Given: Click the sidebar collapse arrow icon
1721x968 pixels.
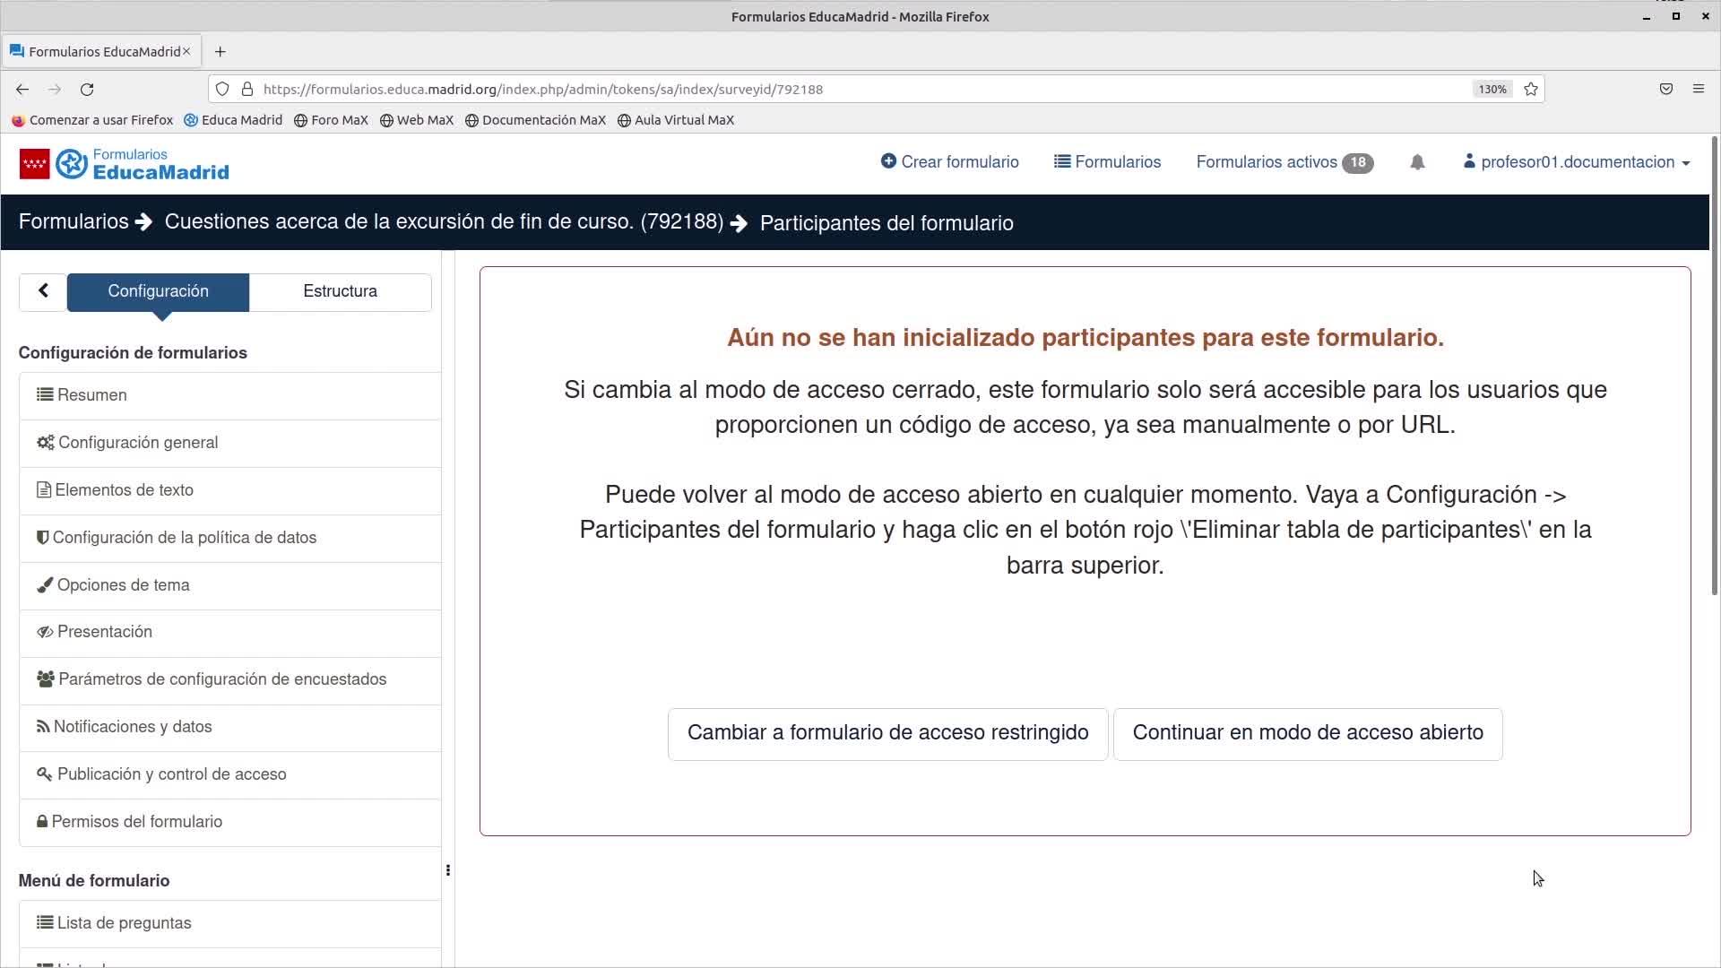Looking at the screenshot, I should 43,291.
